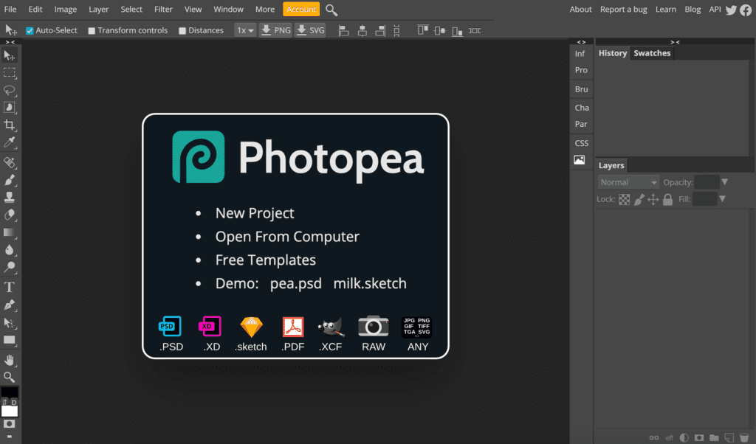Image resolution: width=756 pixels, height=444 pixels.
Task: Select the Brush tool
Action: [9, 180]
